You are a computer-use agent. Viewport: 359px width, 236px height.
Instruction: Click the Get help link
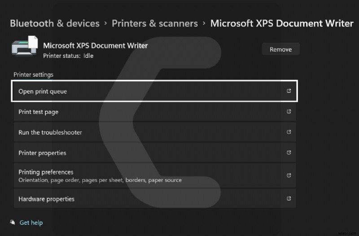[31, 223]
